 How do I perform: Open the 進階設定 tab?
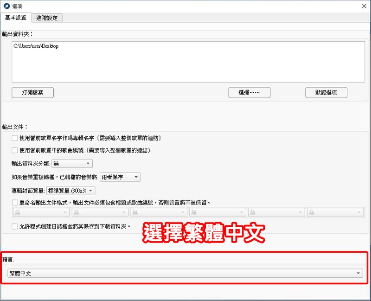47,18
